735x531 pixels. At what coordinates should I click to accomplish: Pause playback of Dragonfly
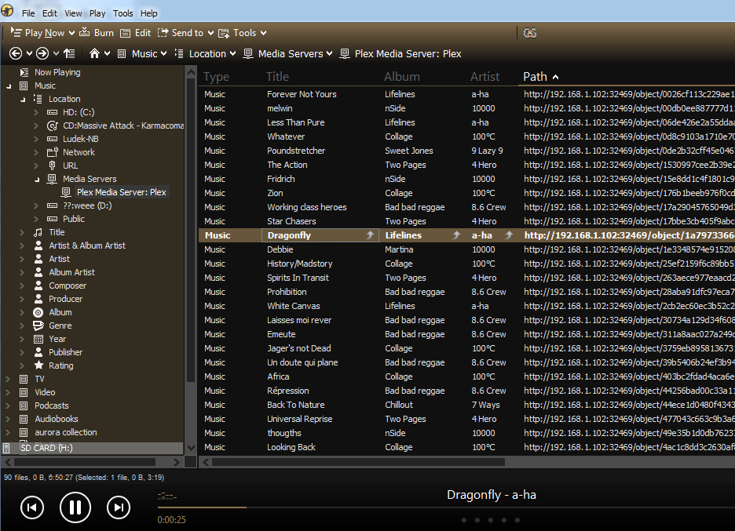75,507
